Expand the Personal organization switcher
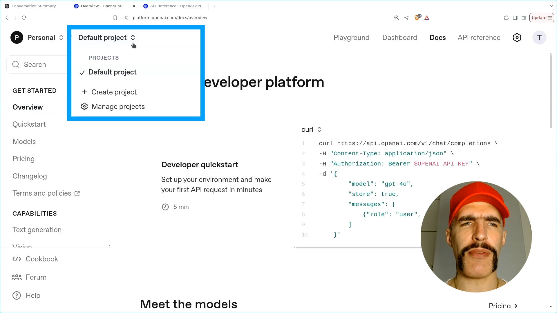Image resolution: width=557 pixels, height=313 pixels. pyautogui.click(x=61, y=38)
